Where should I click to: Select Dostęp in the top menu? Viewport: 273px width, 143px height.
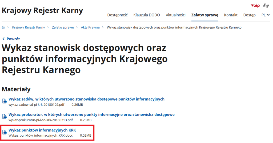(x=249, y=15)
